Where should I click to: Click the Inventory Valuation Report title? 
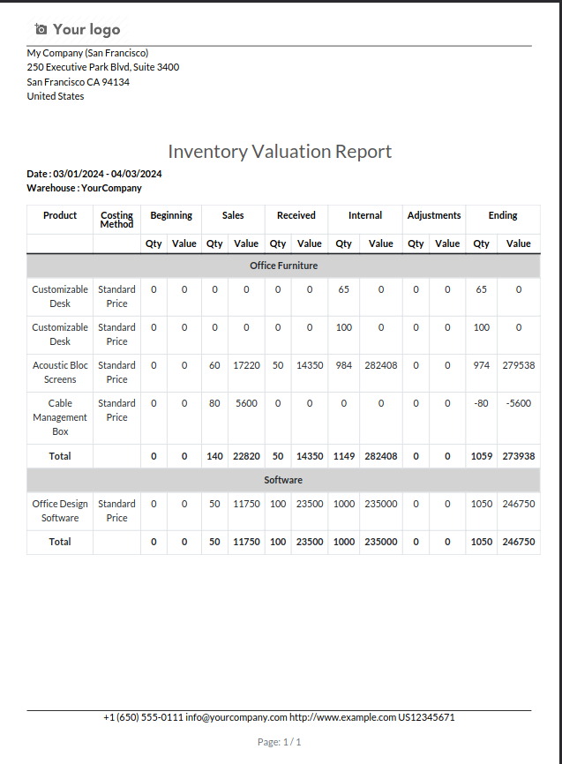click(280, 152)
